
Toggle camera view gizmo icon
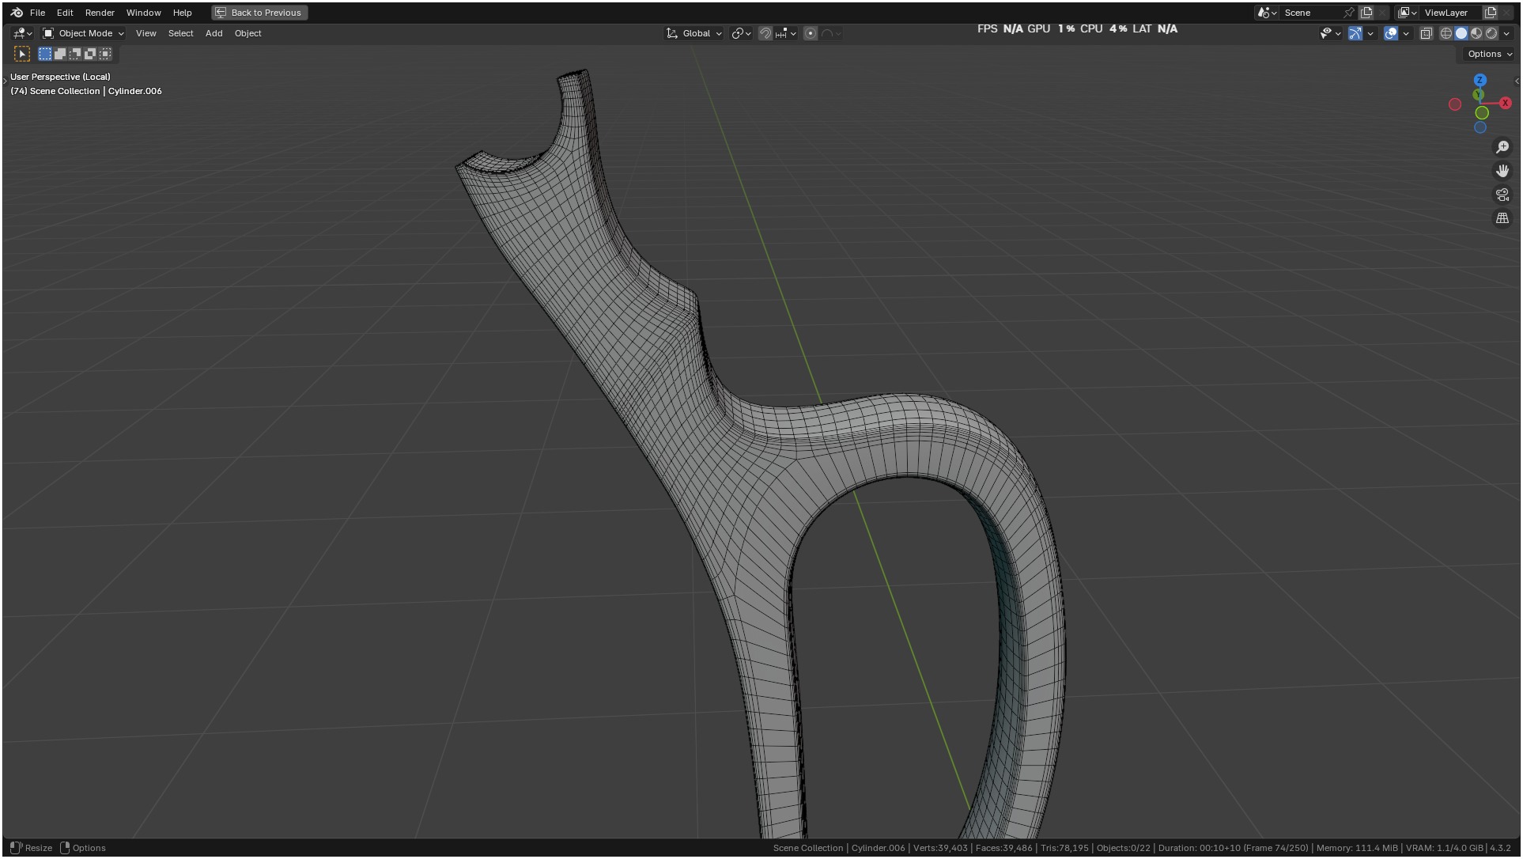1502,195
